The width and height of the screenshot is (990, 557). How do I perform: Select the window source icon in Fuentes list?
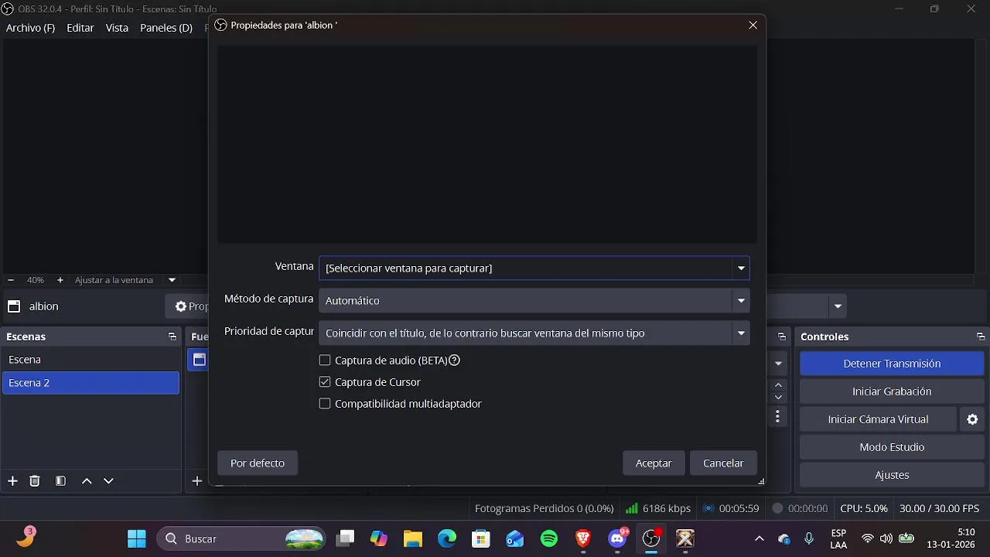pos(199,360)
